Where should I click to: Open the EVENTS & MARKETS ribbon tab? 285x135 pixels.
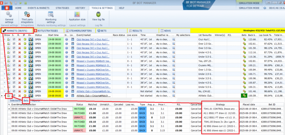38,8
